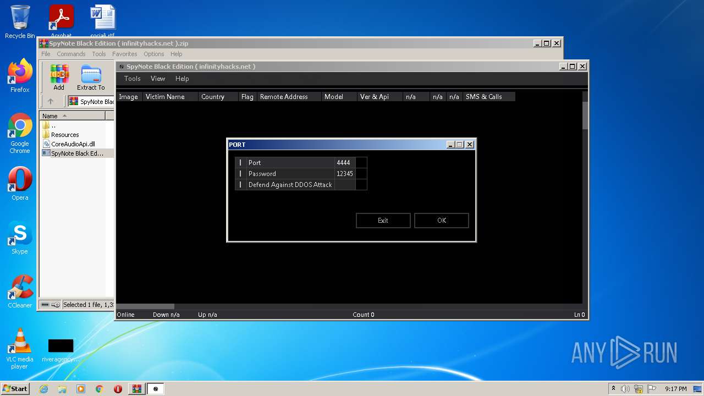Click the Online status bar label

[x=126, y=315]
